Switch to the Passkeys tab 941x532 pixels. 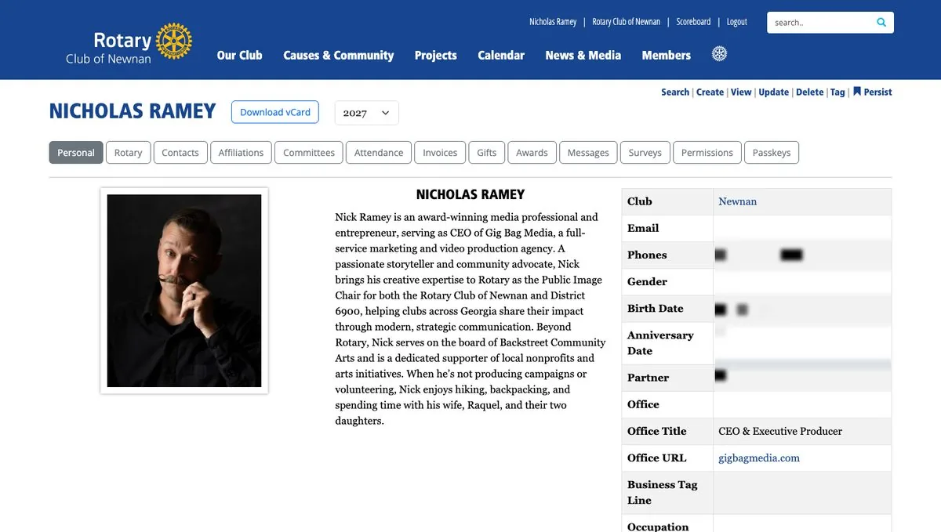tap(772, 152)
